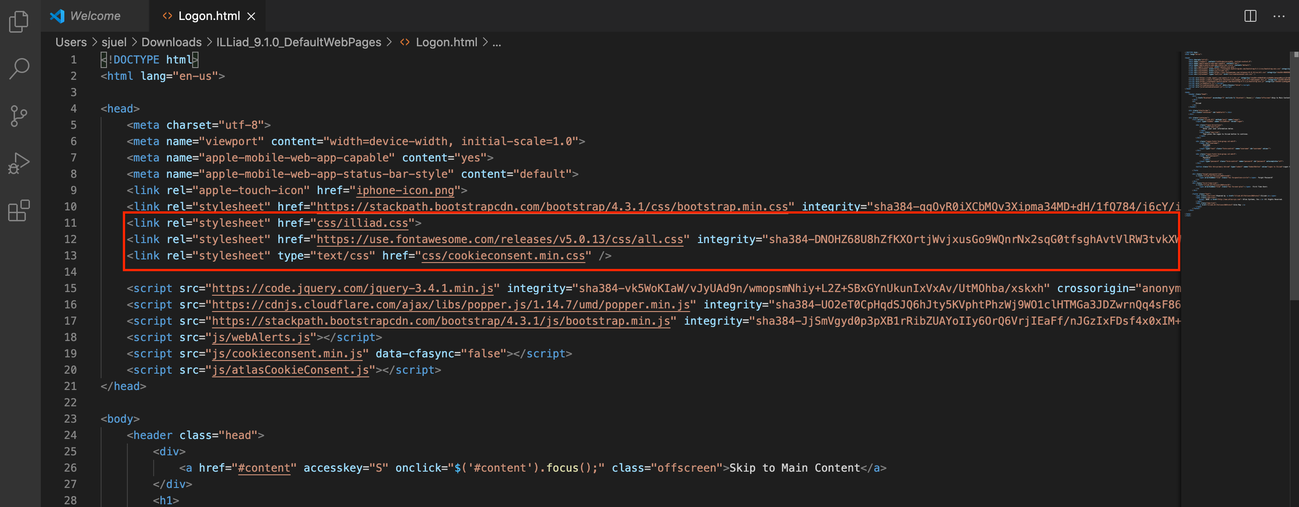The height and width of the screenshot is (507, 1299).
Task: Expand the Downloads breadcrumb item
Action: [x=171, y=42]
